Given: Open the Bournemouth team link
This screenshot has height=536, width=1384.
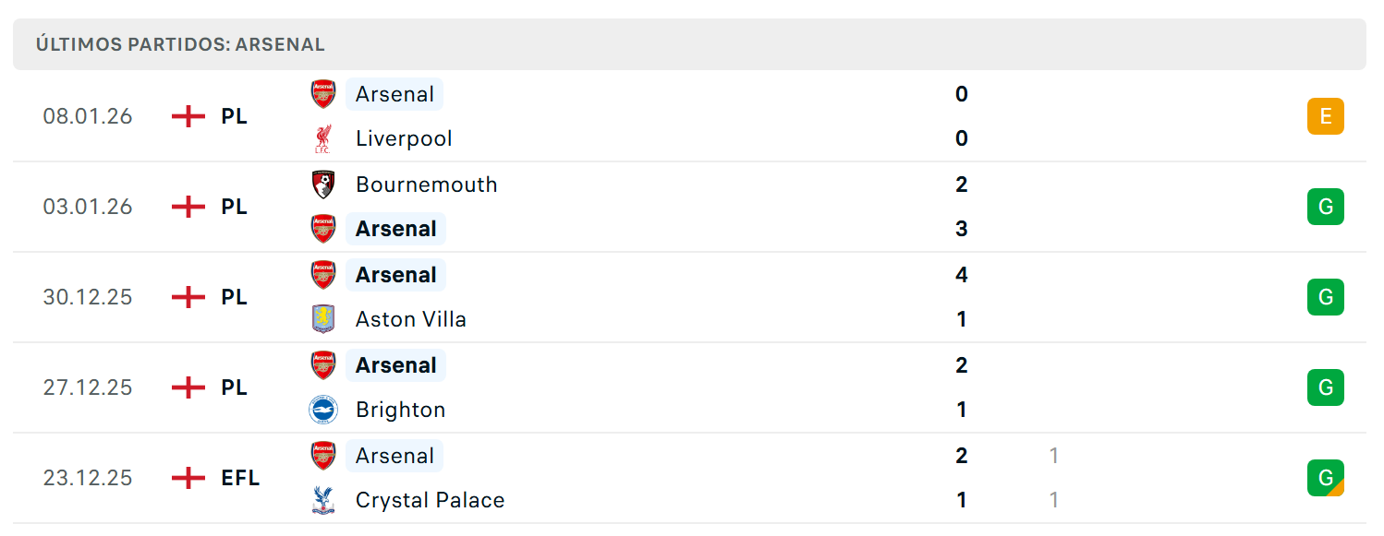Looking at the screenshot, I should pyautogui.click(x=426, y=185).
